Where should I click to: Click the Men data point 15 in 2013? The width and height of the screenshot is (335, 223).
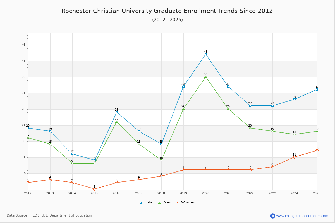click(x=50, y=144)
